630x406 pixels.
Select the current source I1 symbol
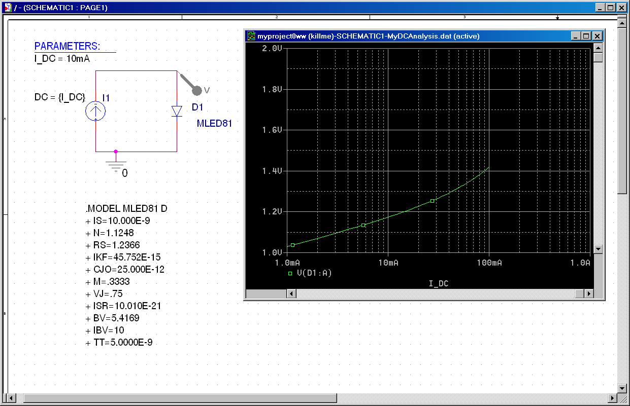pos(95,111)
